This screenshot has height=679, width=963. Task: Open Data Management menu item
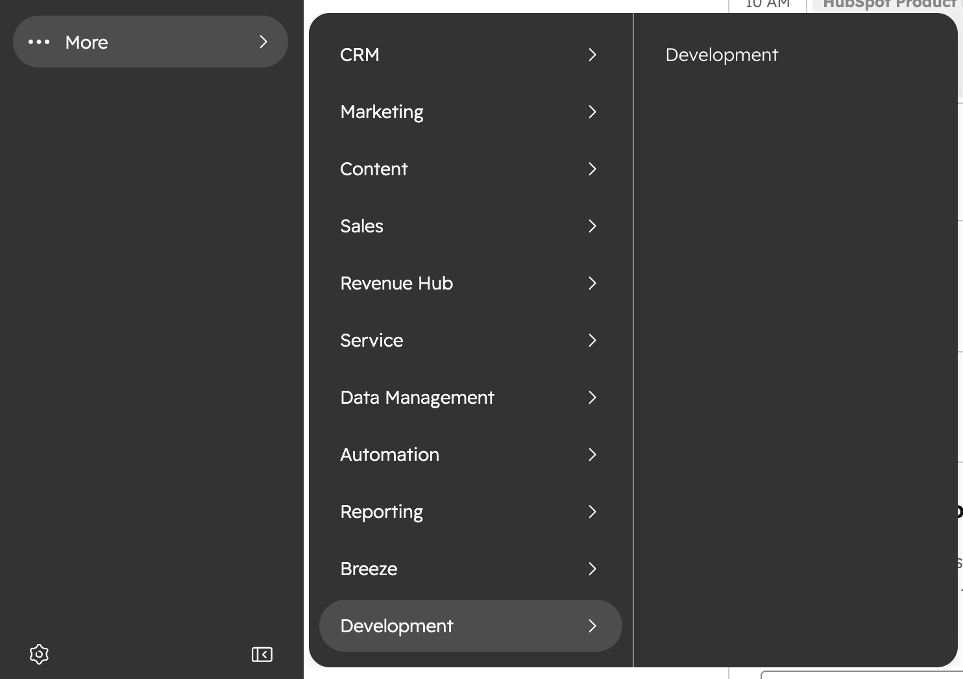470,397
